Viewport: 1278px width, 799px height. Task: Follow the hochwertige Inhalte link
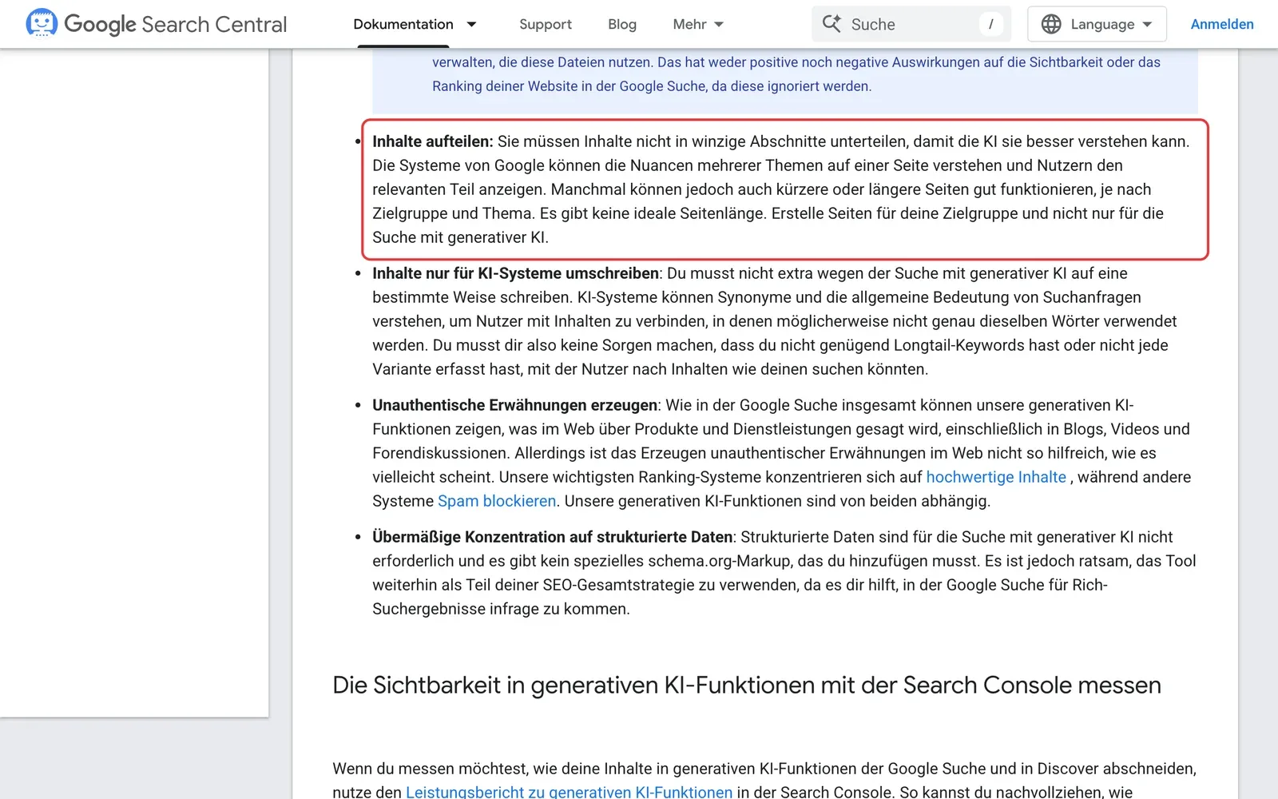(996, 477)
